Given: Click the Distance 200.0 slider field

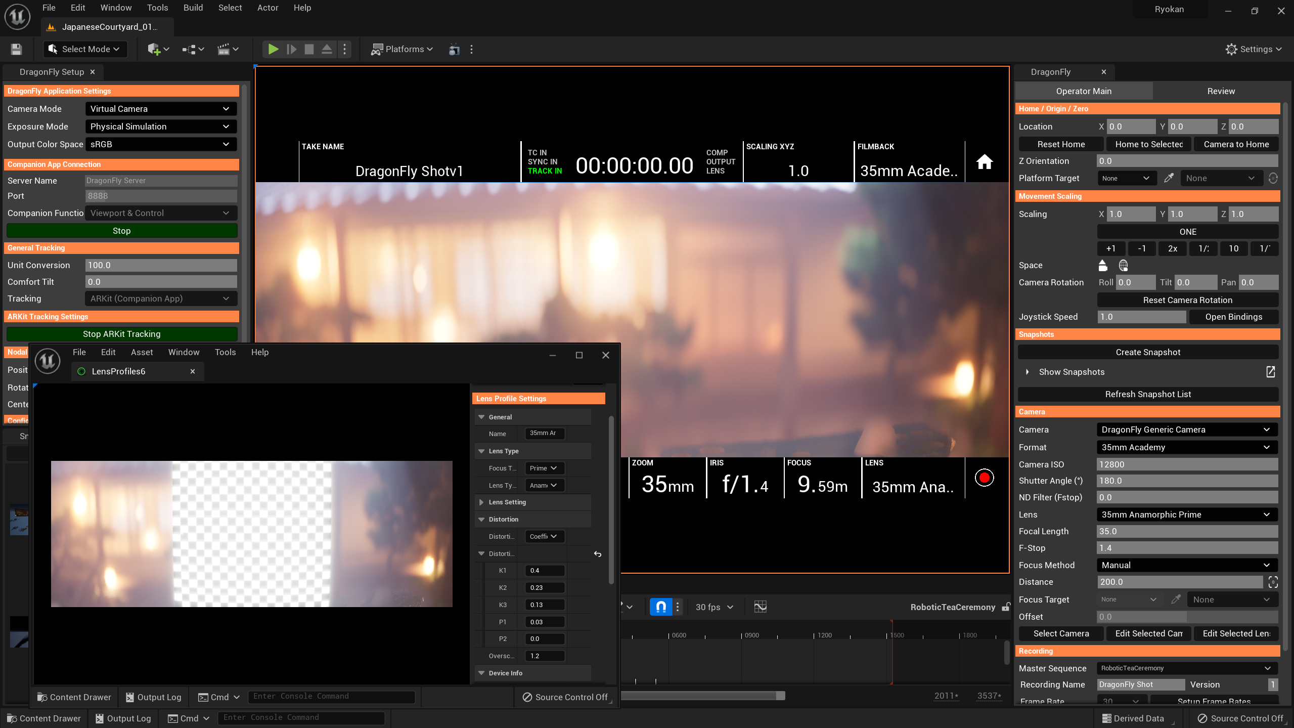Looking at the screenshot, I should point(1180,582).
